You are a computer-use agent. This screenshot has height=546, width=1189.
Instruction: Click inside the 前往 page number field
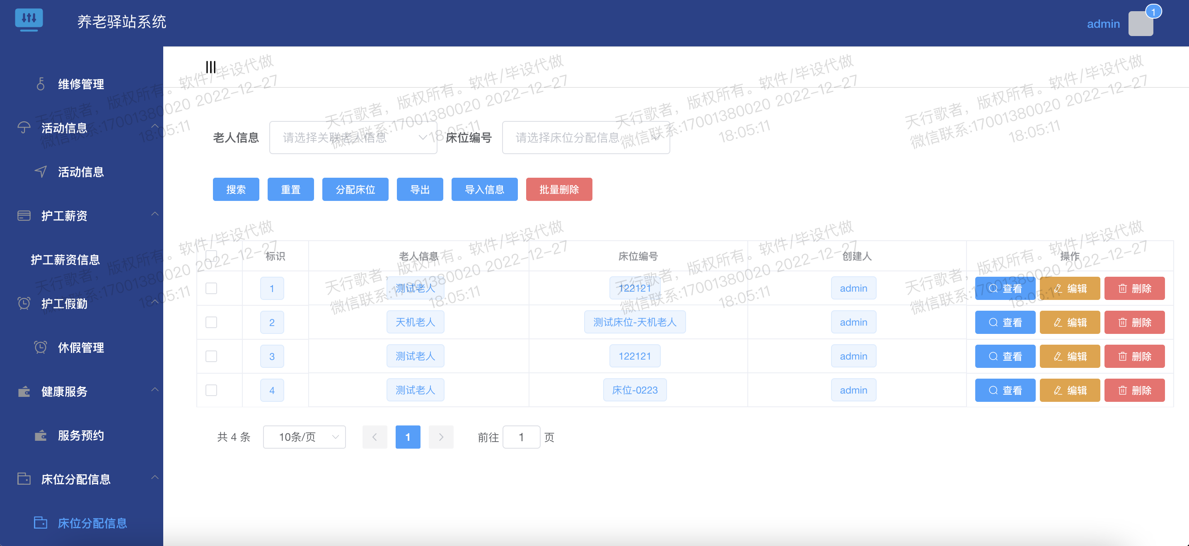tap(522, 437)
